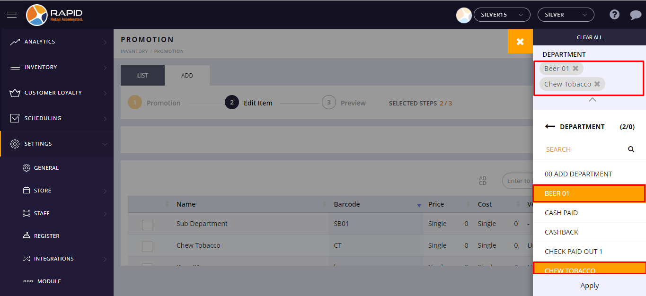This screenshot has height=296, width=646.
Task: Check the Sub Department row checkbox
Action: point(147,225)
